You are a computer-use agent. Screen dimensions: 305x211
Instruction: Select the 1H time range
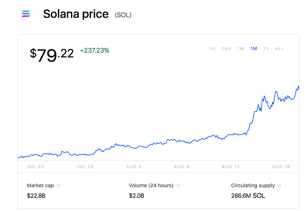212,49
